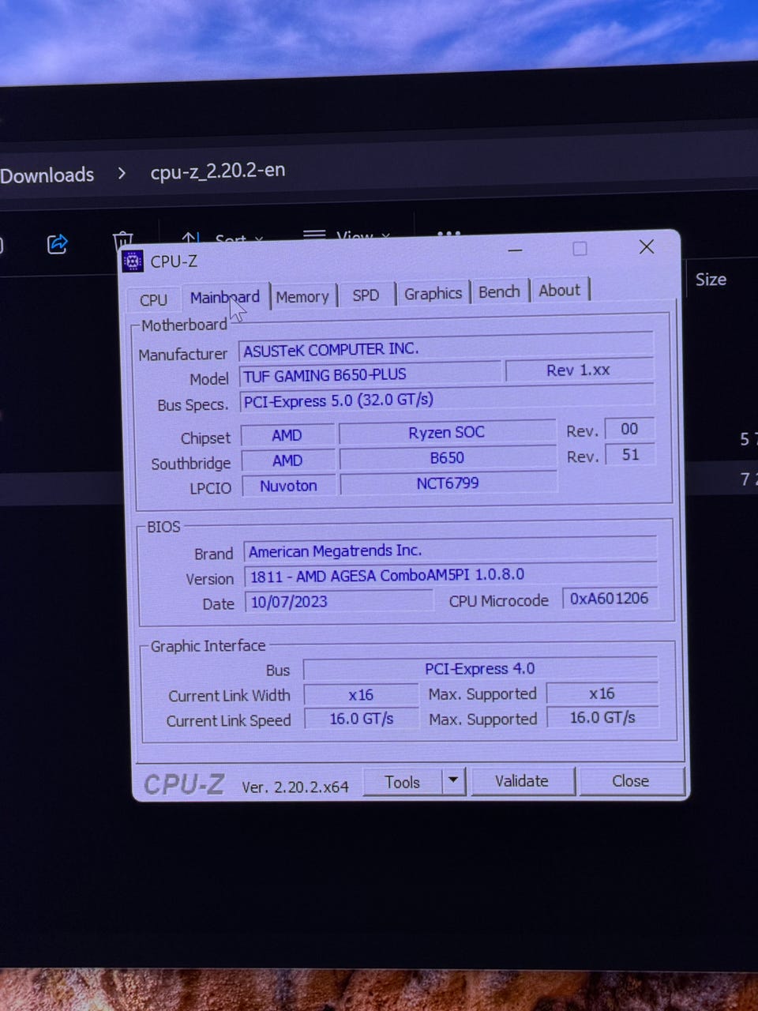Viewport: 758px width, 1011px height.
Task: Click the Southbridge AMD vendor field
Action: (287, 460)
